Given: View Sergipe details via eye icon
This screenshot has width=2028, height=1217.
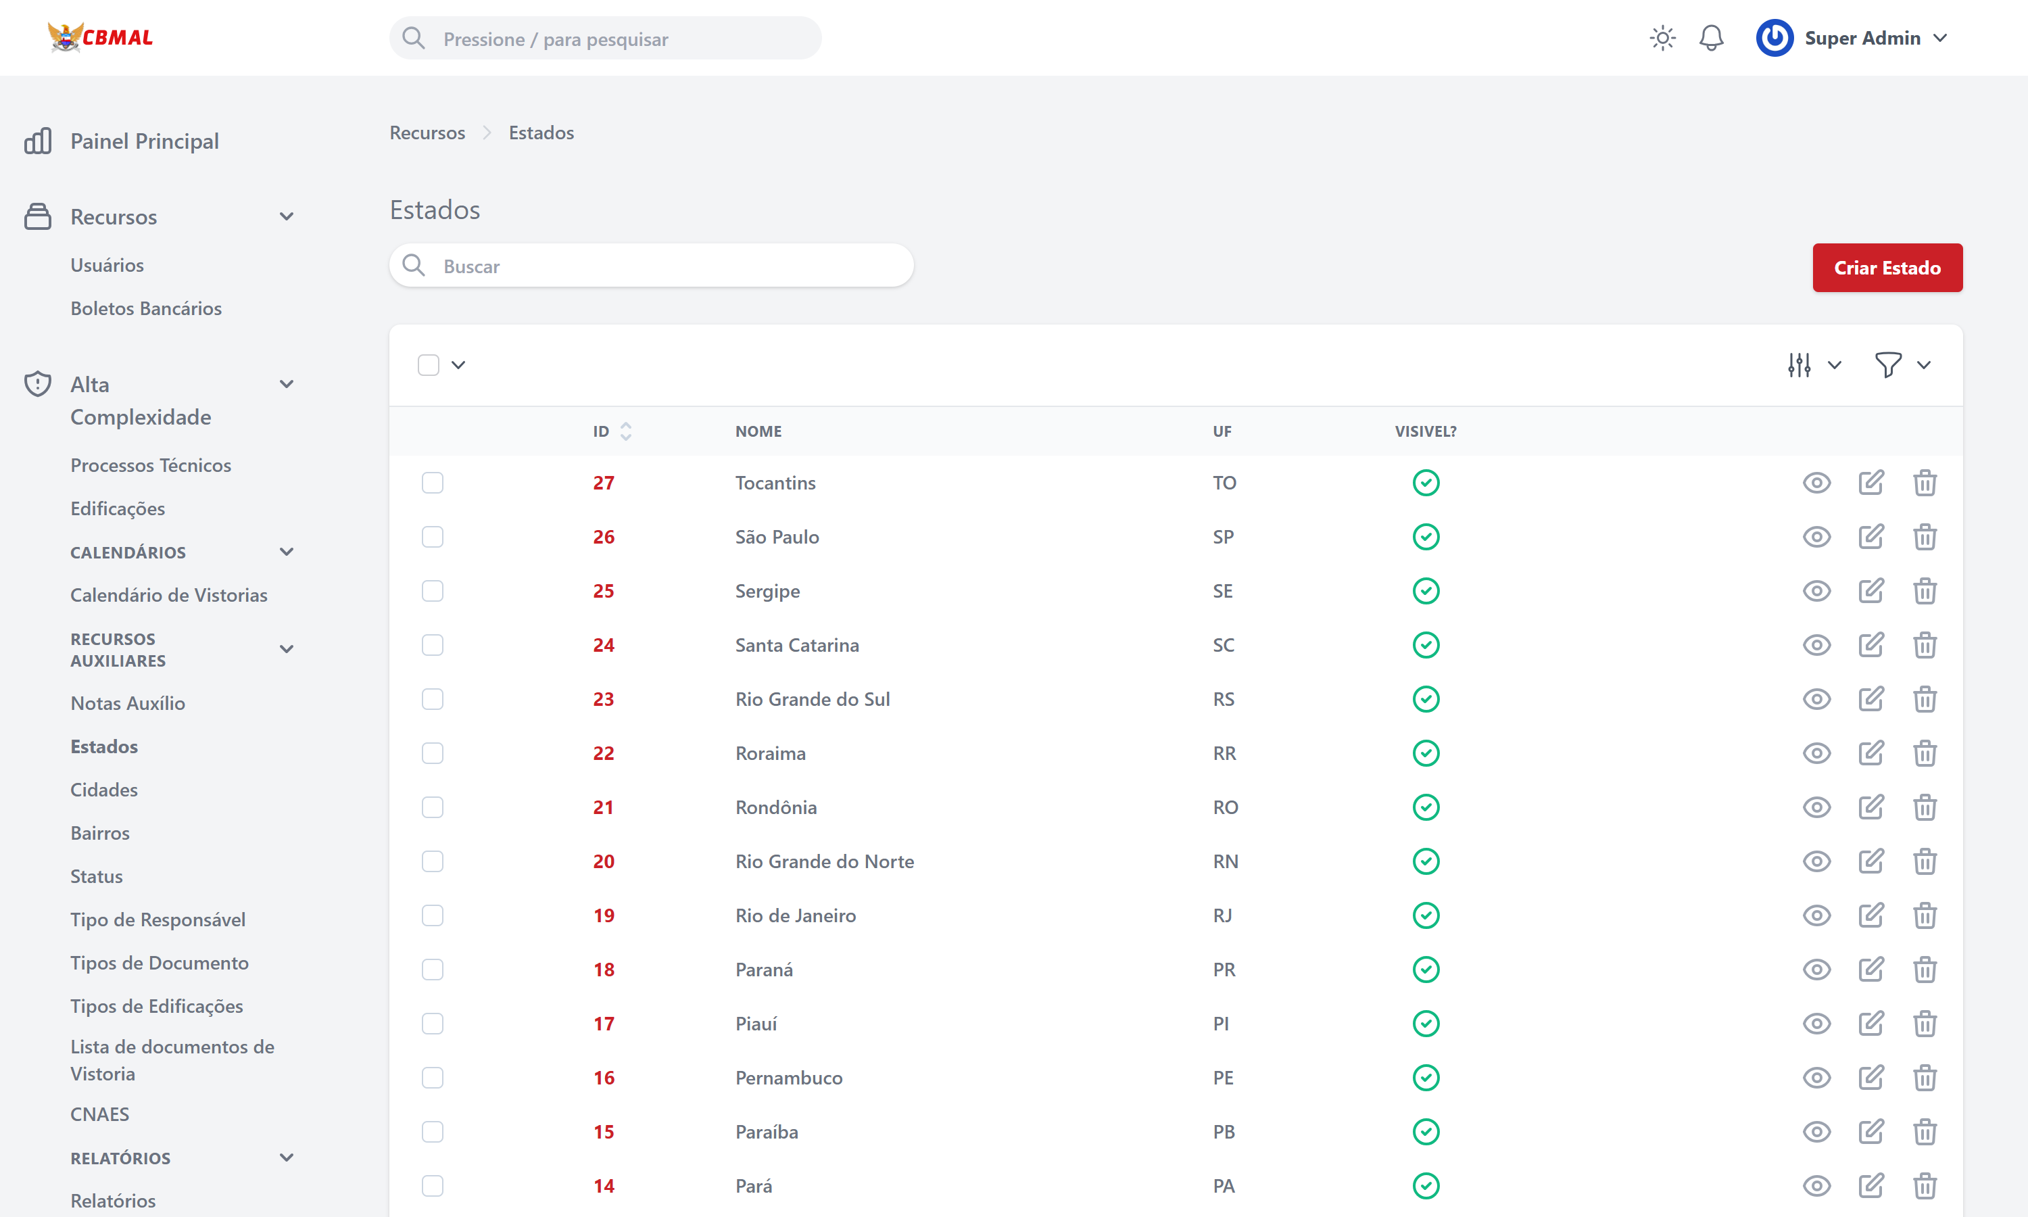Looking at the screenshot, I should pos(1816,592).
